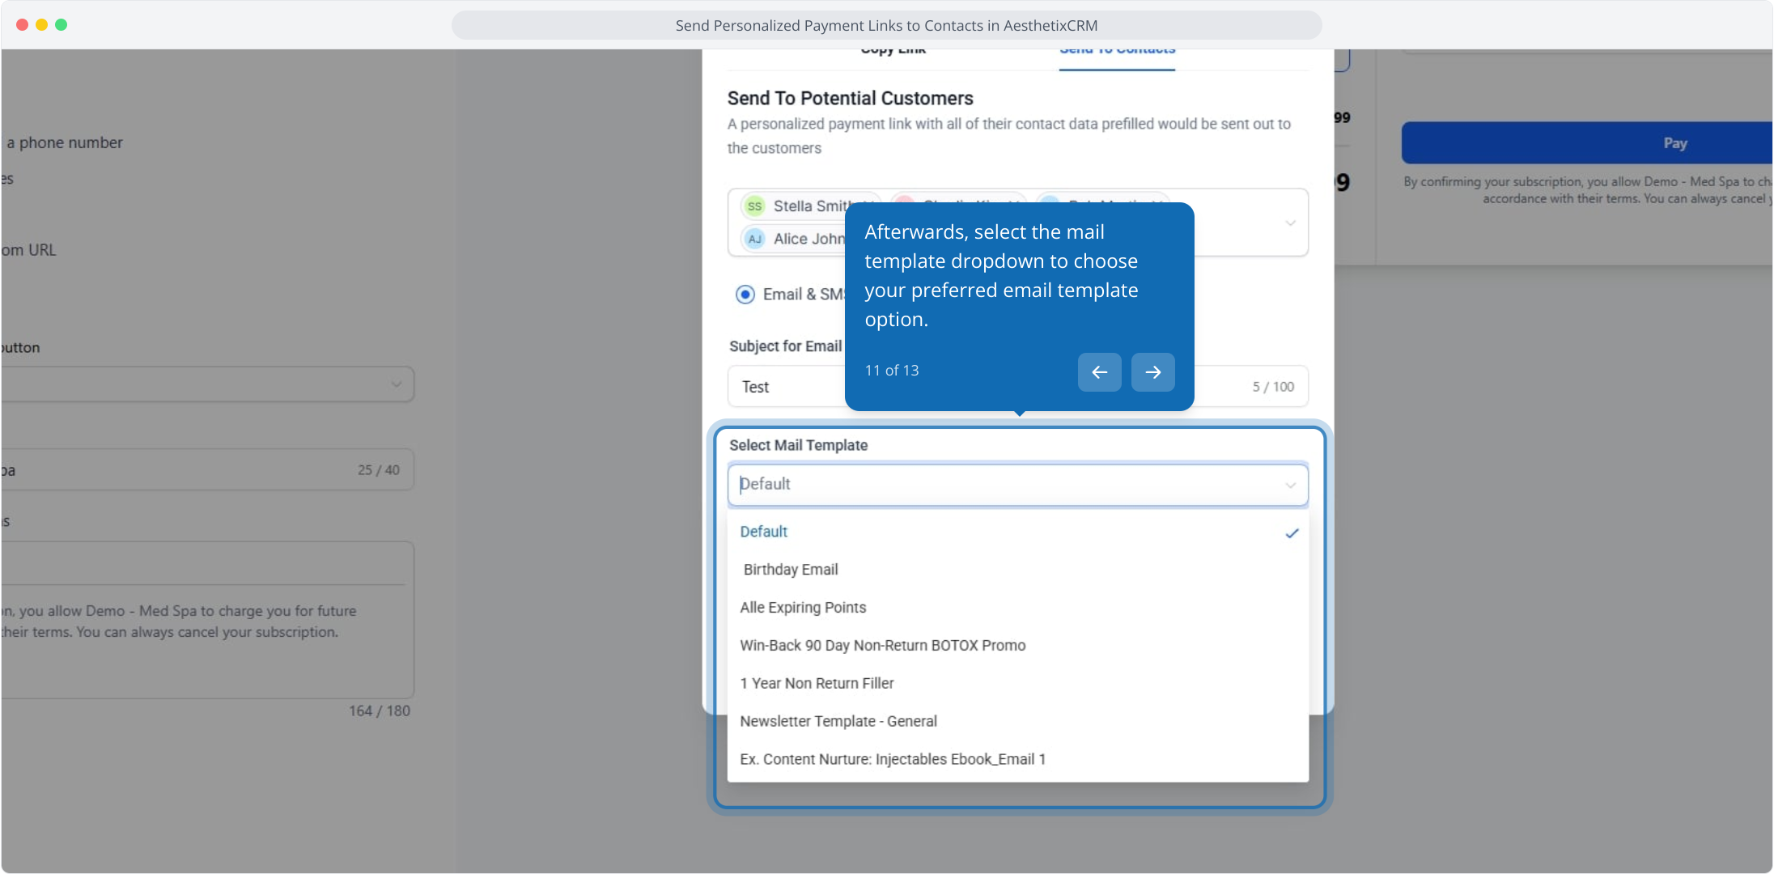The width and height of the screenshot is (1774, 874).
Task: Click the checkmark next to Default option
Action: 1292,532
